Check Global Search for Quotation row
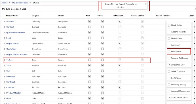This screenshot has width=196, height=104. (x=142, y=49)
